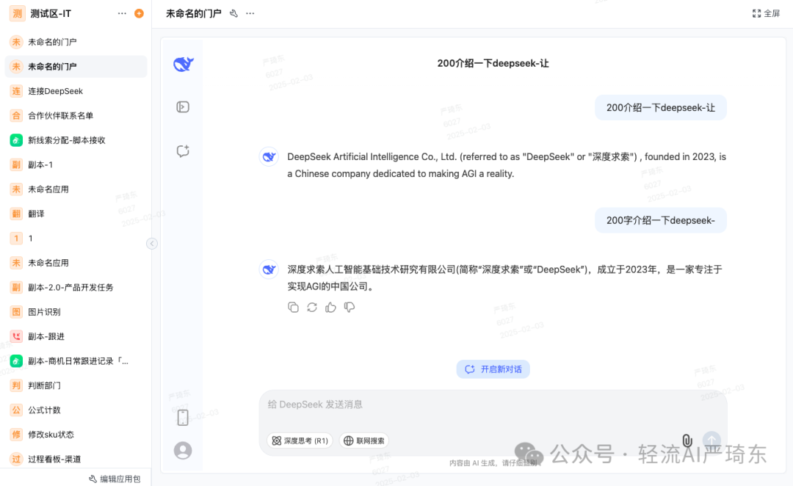Click the new chat bubble icon in the chat sidebar
The height and width of the screenshot is (486, 793).
[x=183, y=150]
